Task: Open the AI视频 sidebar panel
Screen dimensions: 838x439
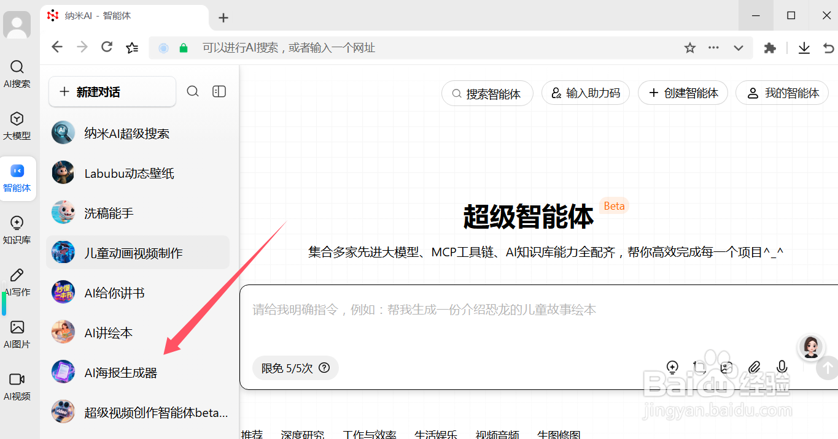Action: [17, 387]
